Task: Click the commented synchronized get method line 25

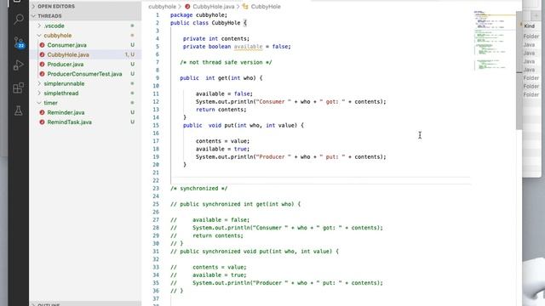Action: 235,204
